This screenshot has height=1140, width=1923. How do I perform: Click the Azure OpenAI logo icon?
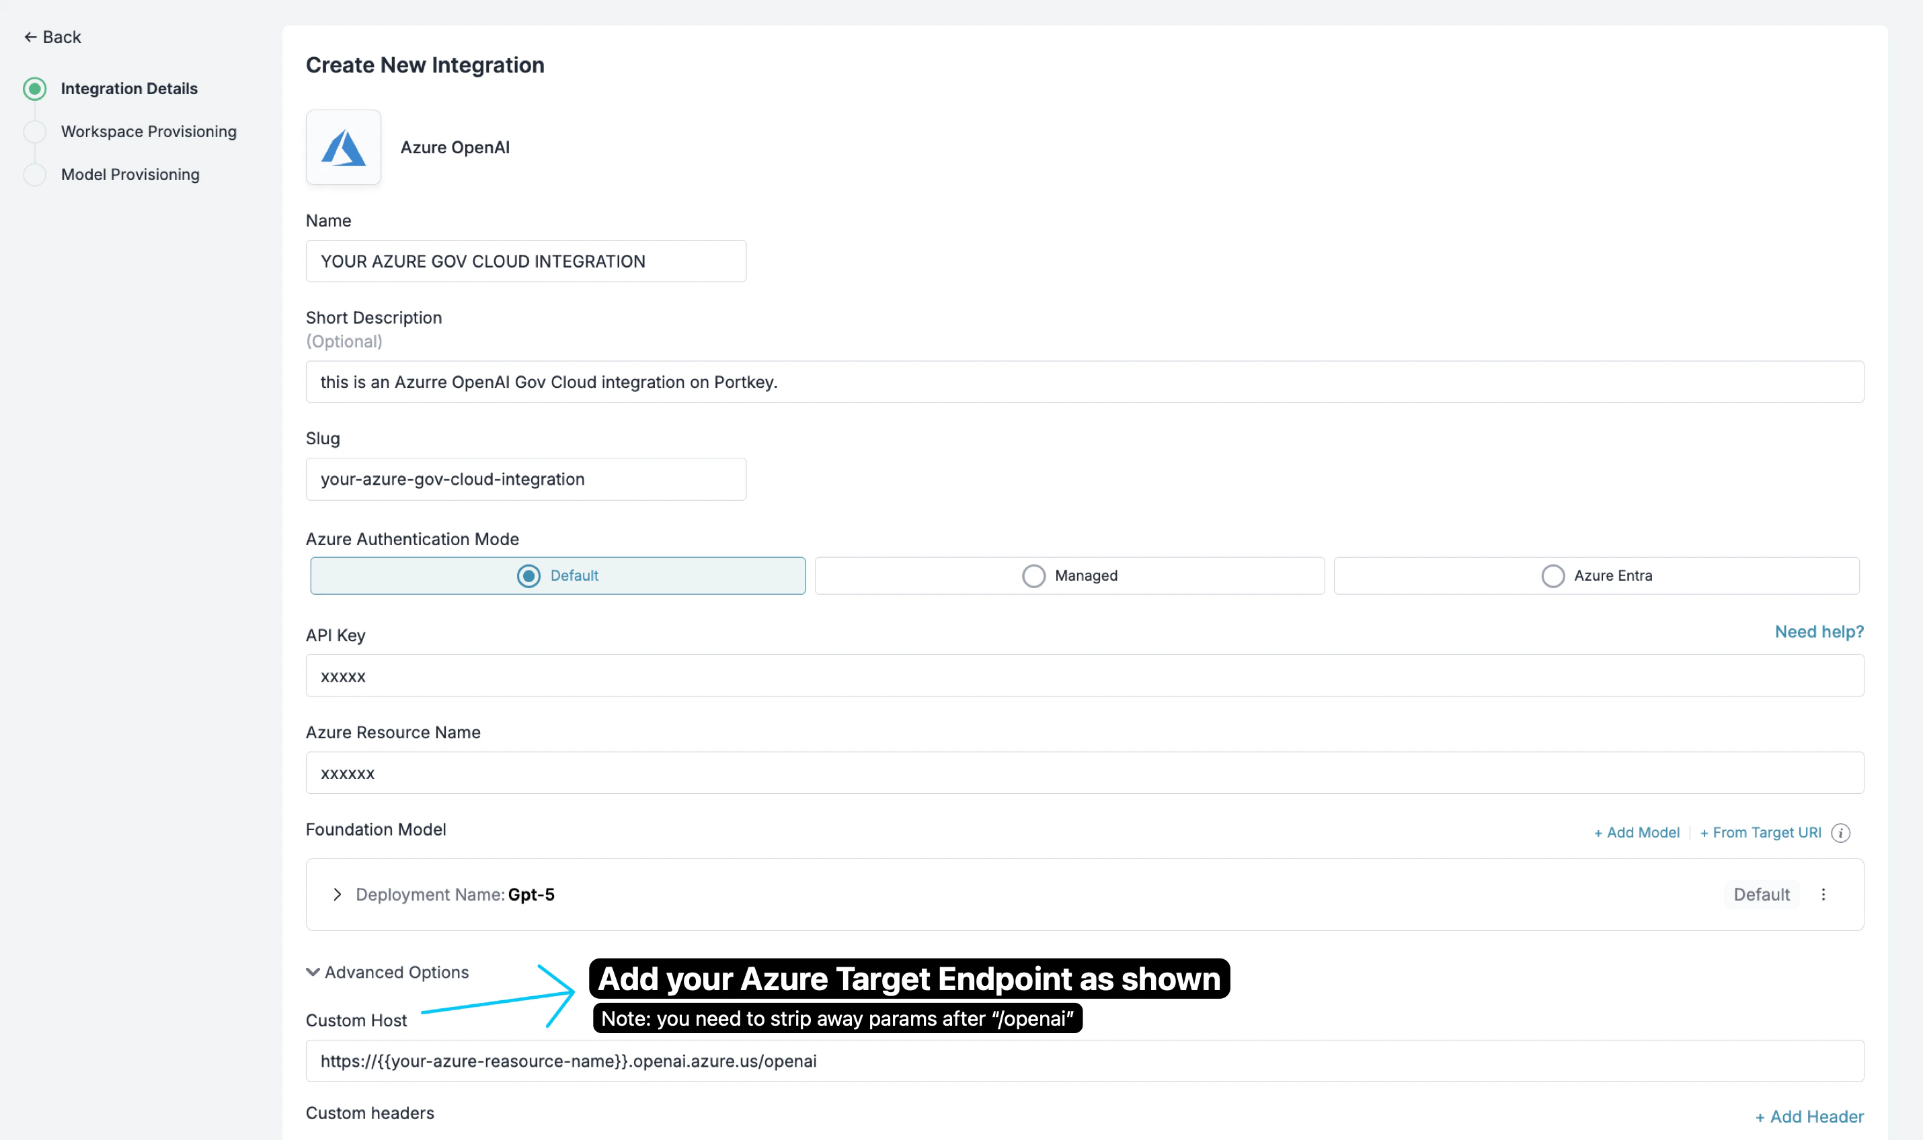tap(343, 147)
